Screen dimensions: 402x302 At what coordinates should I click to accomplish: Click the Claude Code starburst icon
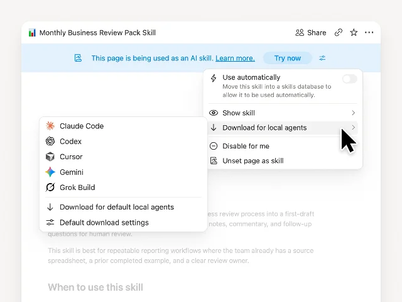(50, 126)
